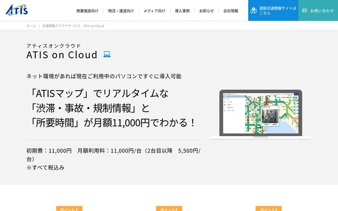This screenshot has width=338, height=211.
Task: Open the お知らせ page
Action: click(206, 11)
